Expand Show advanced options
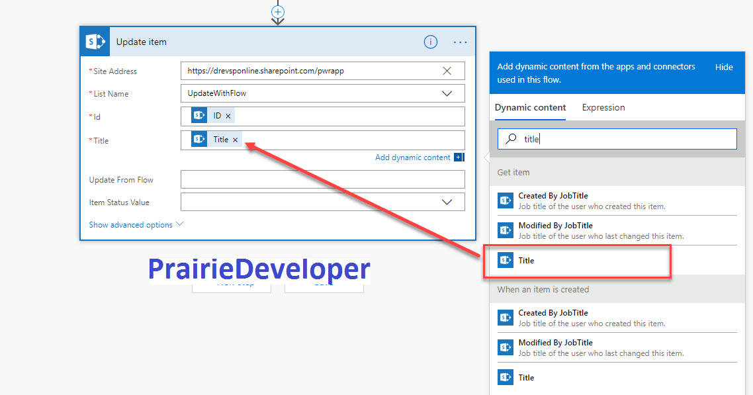 coord(136,224)
